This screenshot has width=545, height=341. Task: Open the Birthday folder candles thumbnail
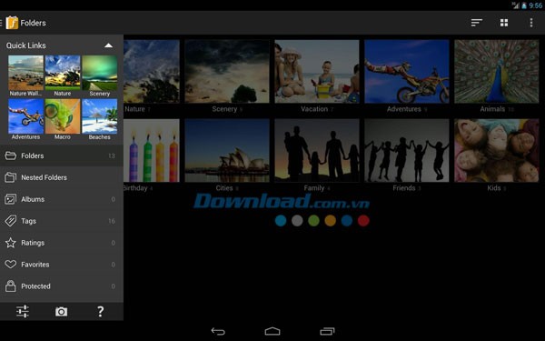[152, 150]
